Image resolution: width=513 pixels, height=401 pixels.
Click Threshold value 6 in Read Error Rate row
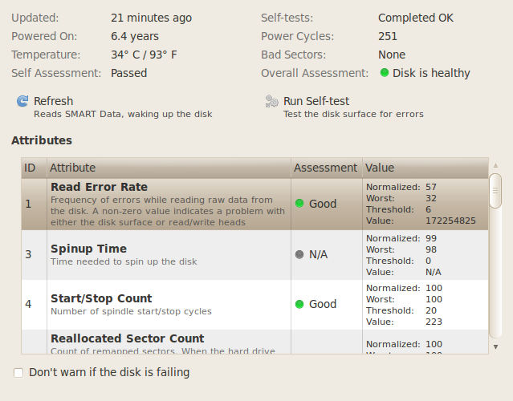(x=428, y=209)
